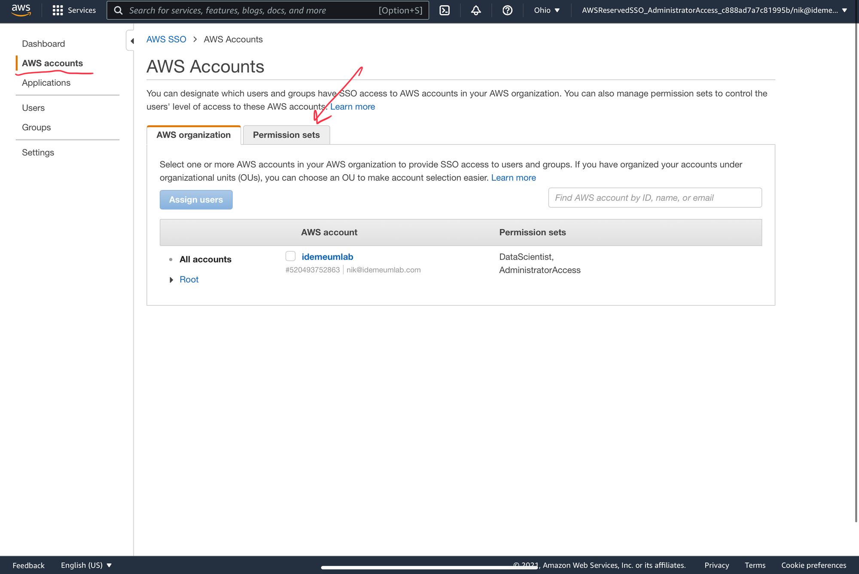This screenshot has height=574, width=859.
Task: Click the Assign users button
Action: click(x=196, y=200)
